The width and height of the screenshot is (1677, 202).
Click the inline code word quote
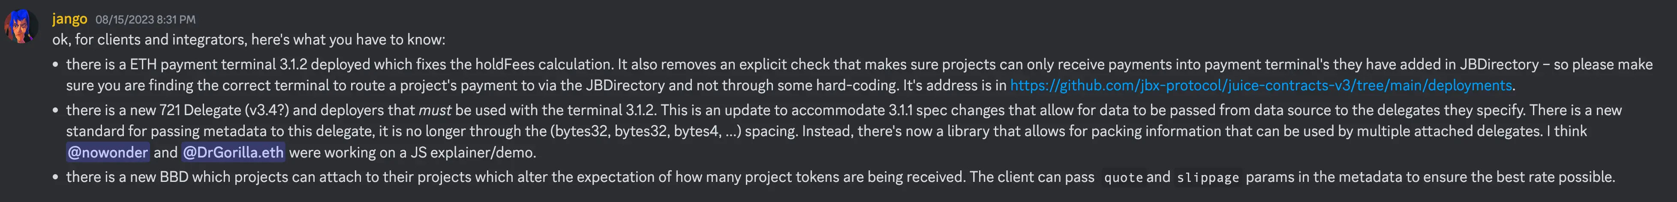pyautogui.click(x=1124, y=177)
